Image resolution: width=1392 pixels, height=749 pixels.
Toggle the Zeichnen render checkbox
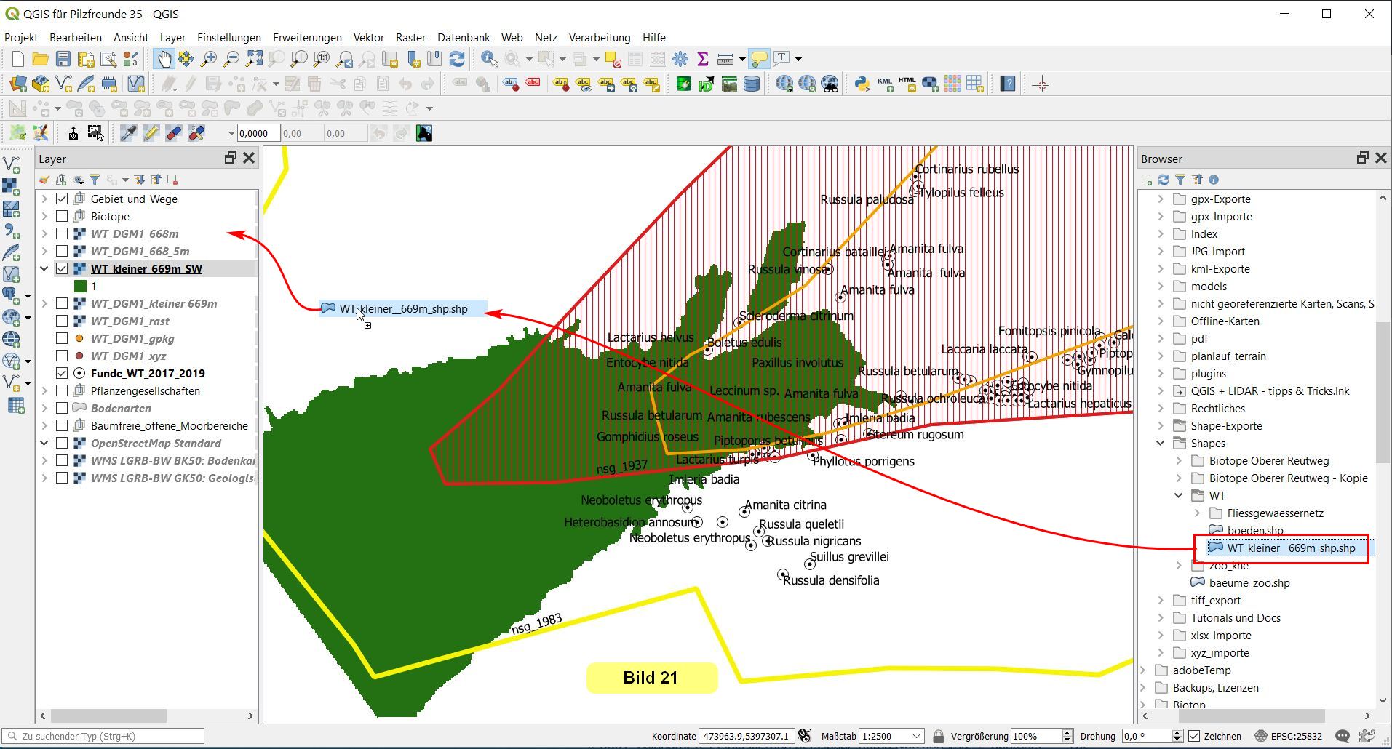coord(1194,736)
